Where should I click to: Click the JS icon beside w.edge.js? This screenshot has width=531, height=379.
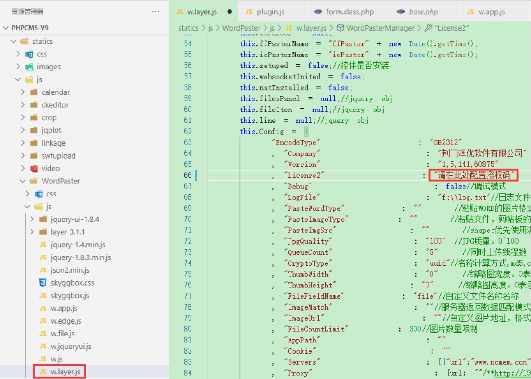click(43, 321)
